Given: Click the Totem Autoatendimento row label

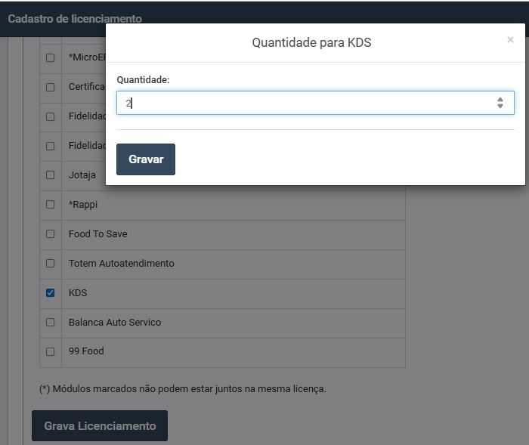Looking at the screenshot, I should 121,264.
